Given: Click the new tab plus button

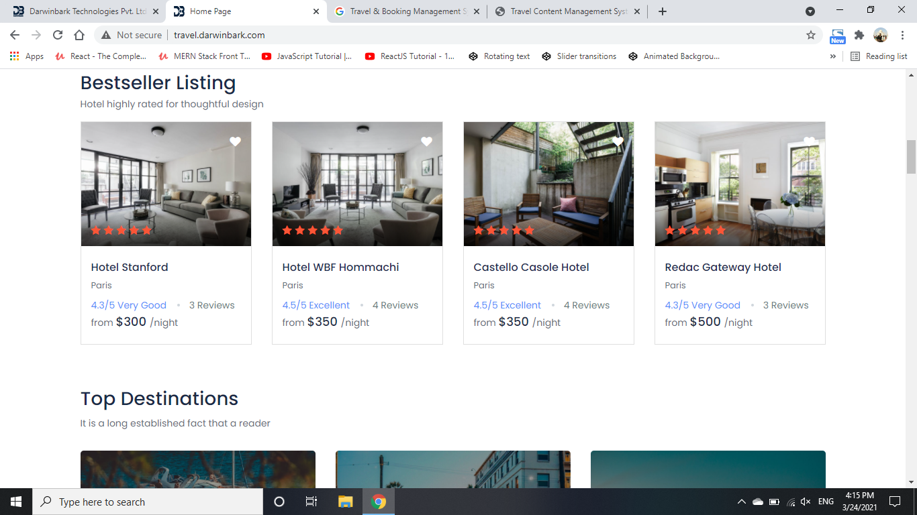Looking at the screenshot, I should 663,11.
